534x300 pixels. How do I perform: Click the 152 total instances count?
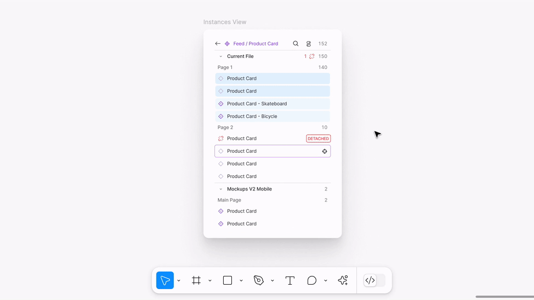[322, 44]
